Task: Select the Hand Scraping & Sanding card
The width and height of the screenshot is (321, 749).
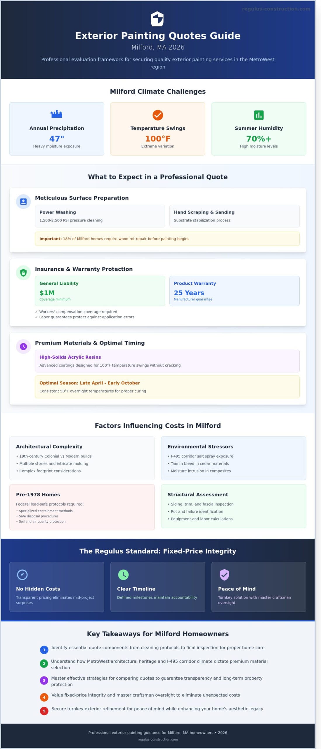Action: tap(234, 216)
